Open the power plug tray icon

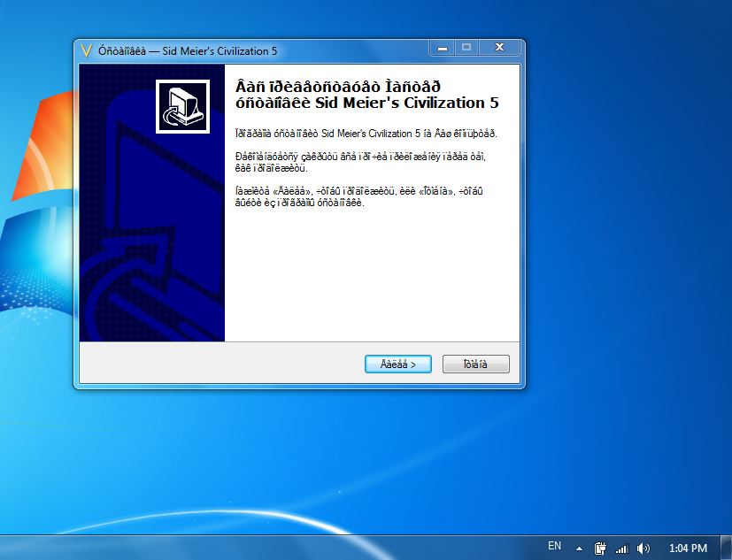coord(599,548)
